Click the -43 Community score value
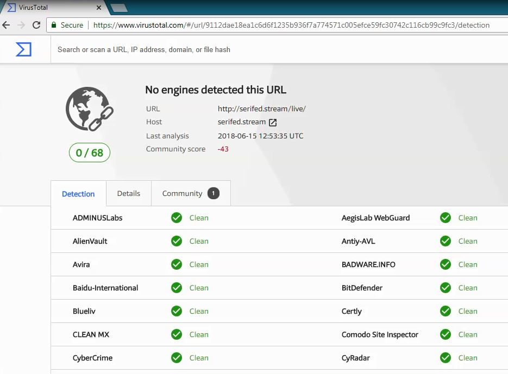508x374 pixels. [224, 149]
